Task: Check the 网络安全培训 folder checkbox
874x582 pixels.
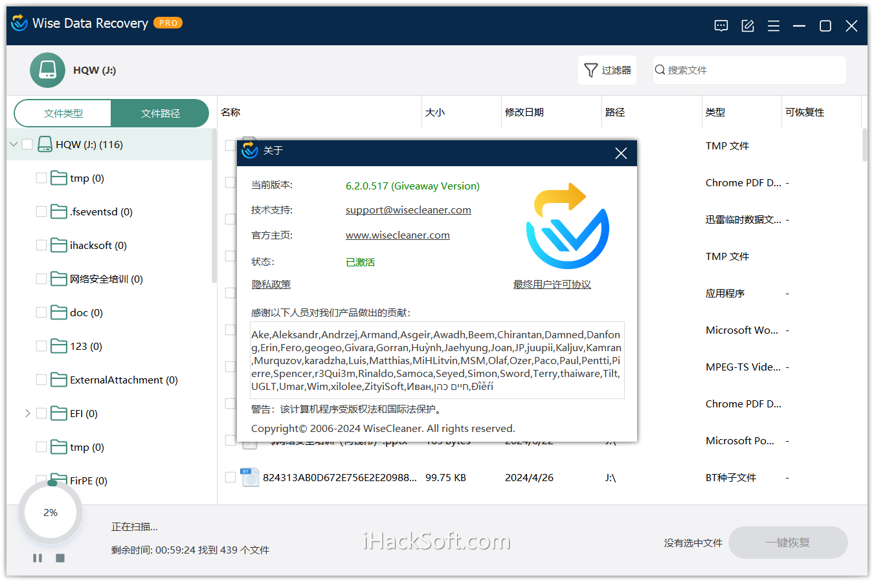Action: (x=41, y=279)
